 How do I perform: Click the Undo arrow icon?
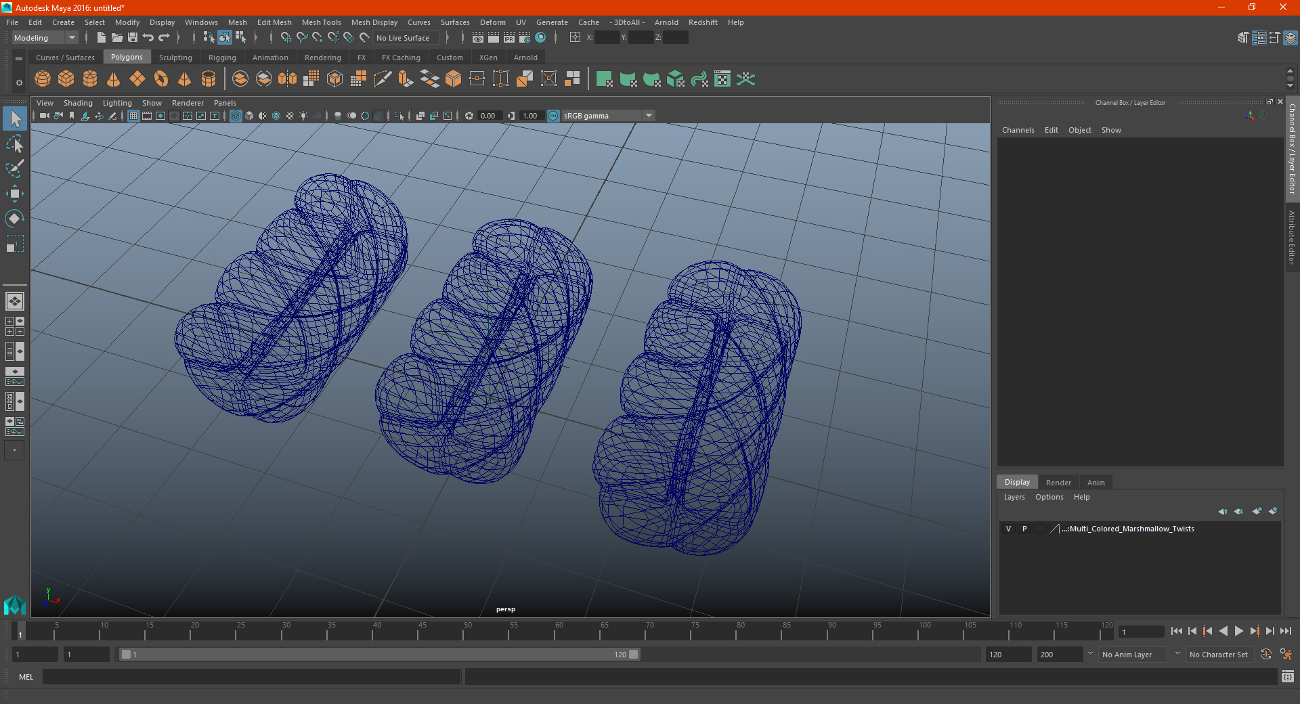coord(148,38)
